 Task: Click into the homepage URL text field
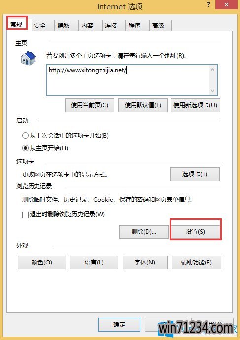[x=128, y=80]
